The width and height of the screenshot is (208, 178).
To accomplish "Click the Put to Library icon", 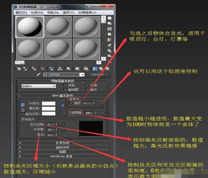I will [68, 69].
